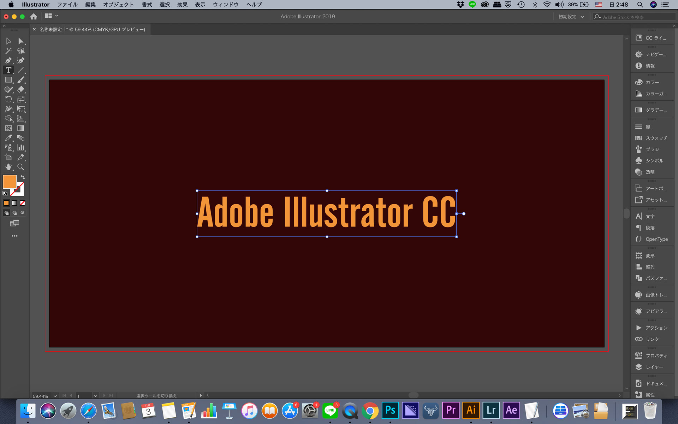Open the 編集 menu
The height and width of the screenshot is (424, 678).
pyautogui.click(x=90, y=5)
